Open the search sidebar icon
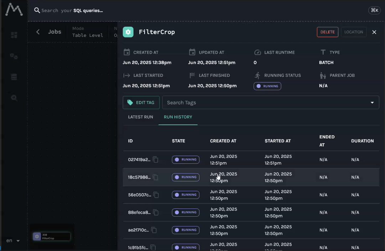The width and height of the screenshot is (385, 251). [x=14, y=98]
